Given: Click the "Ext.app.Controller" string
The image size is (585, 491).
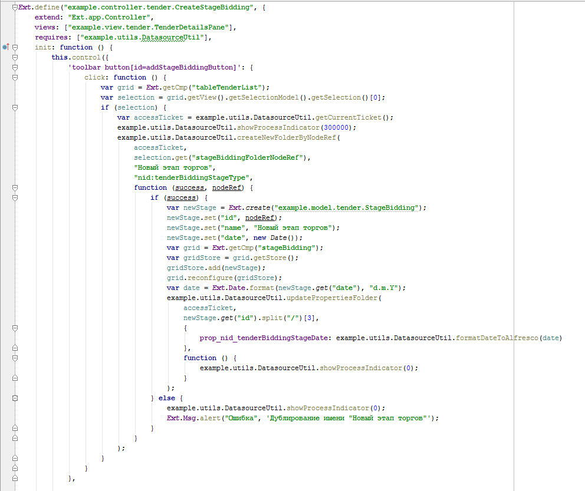Looking at the screenshot, I should 109,17.
